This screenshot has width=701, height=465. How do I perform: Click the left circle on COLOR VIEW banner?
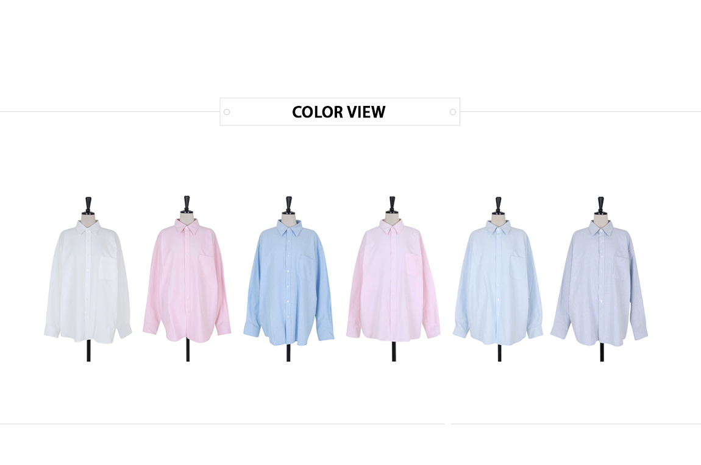coord(227,112)
